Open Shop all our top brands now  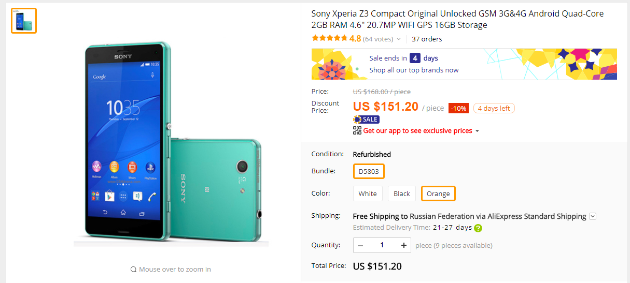(414, 70)
